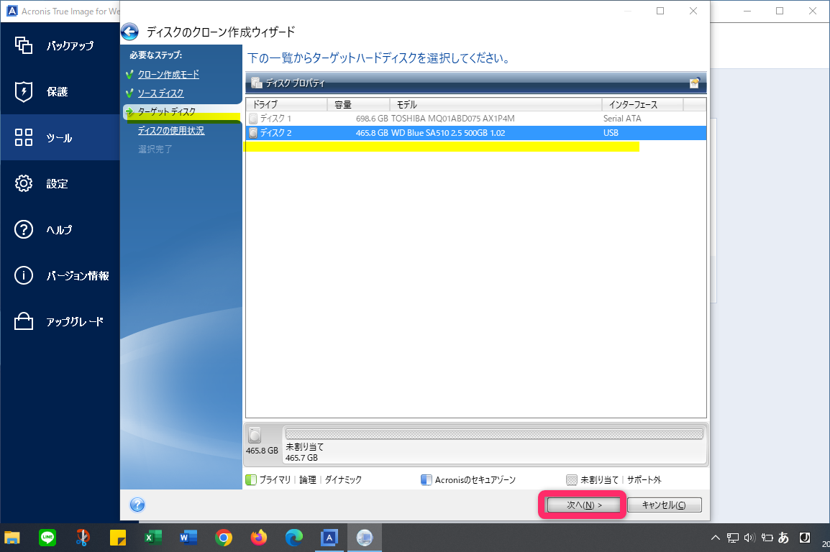
Task: Open the yellow sticky notes taskbar app
Action: point(117,538)
